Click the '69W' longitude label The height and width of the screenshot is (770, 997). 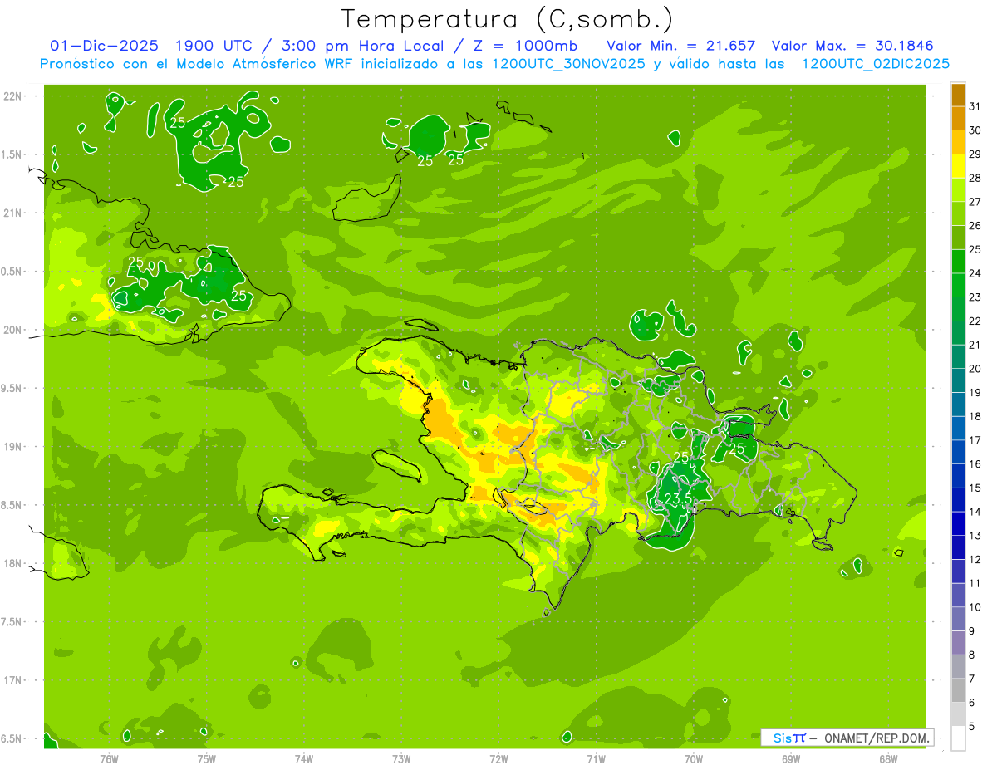pyautogui.click(x=791, y=759)
